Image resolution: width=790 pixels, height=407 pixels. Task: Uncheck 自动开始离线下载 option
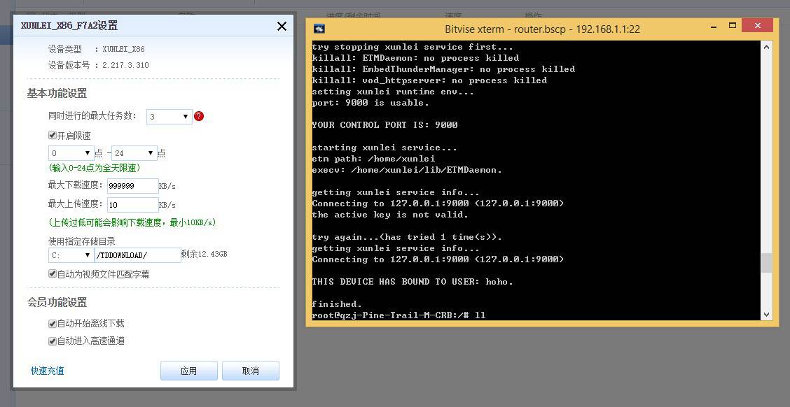(52, 323)
